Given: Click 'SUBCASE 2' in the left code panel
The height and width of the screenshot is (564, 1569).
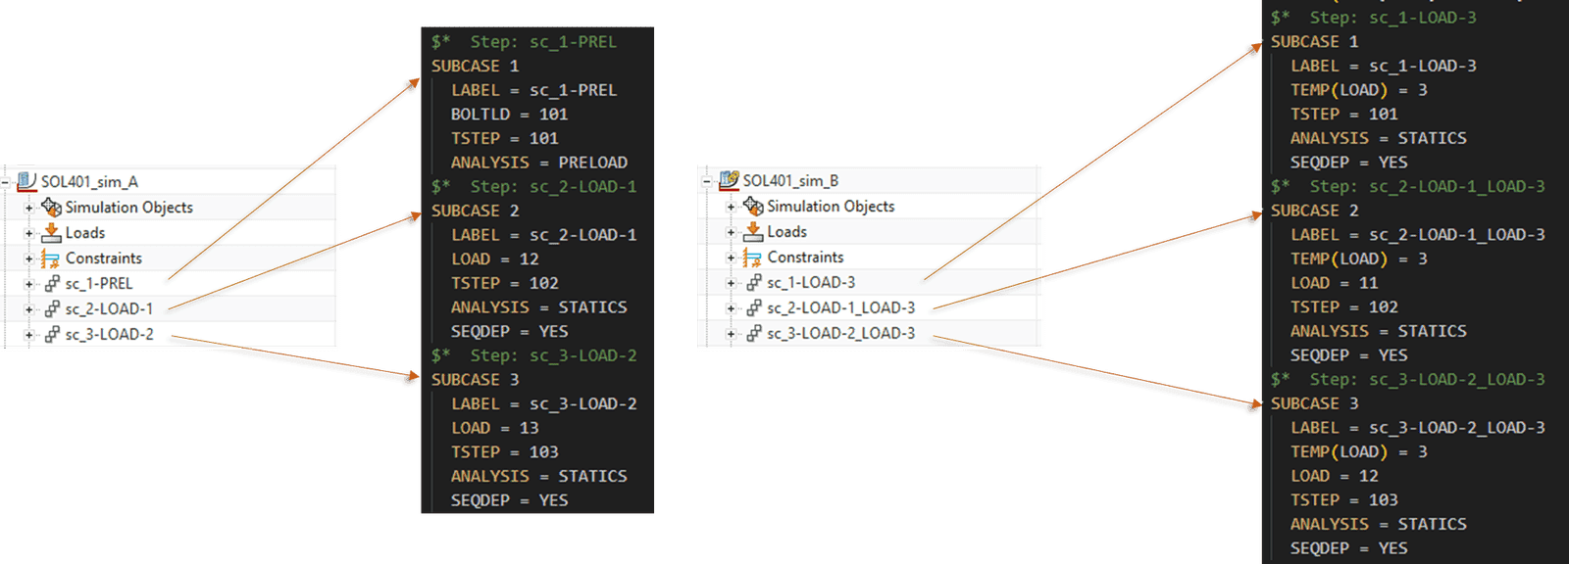Looking at the screenshot, I should (x=475, y=211).
